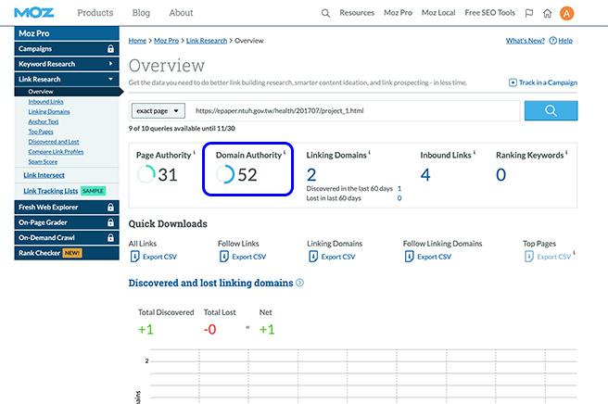608x404 pixels.
Task: Collapse Link Research sidebar arrow
Action: pos(110,79)
